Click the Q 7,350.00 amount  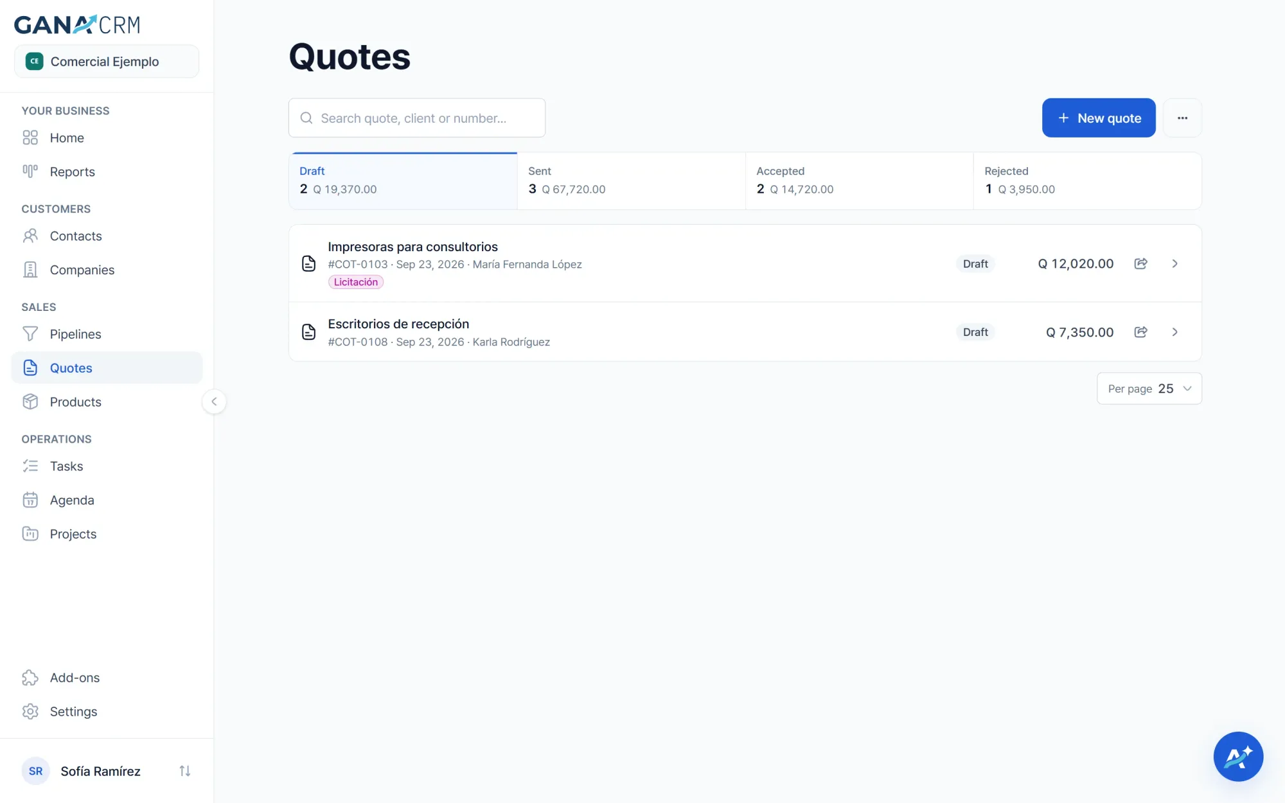coord(1079,332)
